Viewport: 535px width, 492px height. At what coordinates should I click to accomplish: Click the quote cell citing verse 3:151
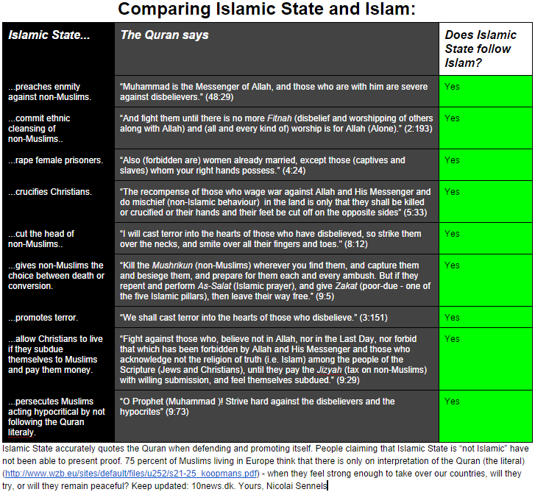click(x=276, y=318)
